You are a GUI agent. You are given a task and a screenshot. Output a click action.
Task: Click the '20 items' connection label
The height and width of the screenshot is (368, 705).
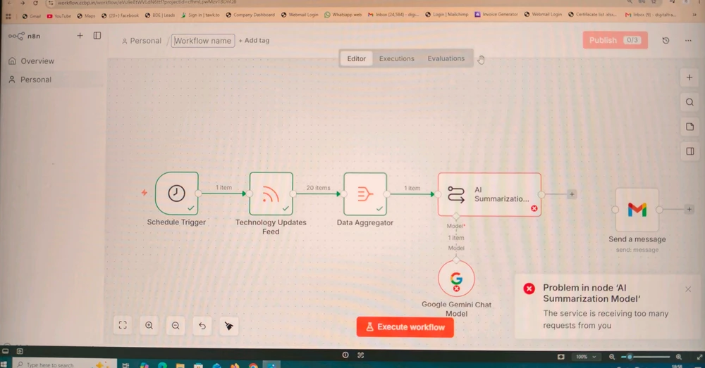click(x=318, y=188)
